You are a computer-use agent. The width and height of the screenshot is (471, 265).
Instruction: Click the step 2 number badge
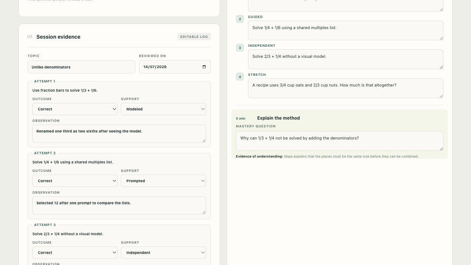[240, 19]
